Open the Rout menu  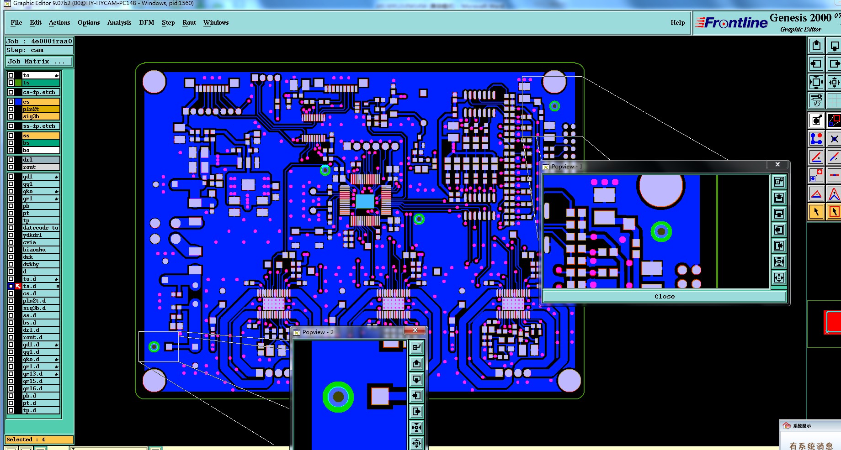189,22
